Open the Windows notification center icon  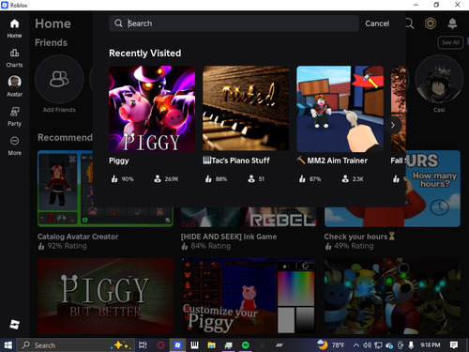(x=454, y=345)
